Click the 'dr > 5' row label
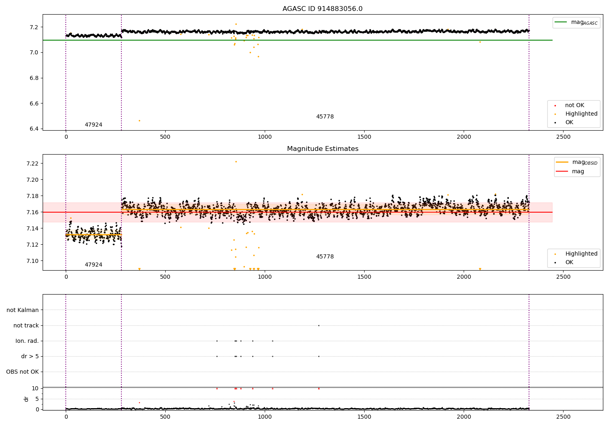 (x=30, y=357)
